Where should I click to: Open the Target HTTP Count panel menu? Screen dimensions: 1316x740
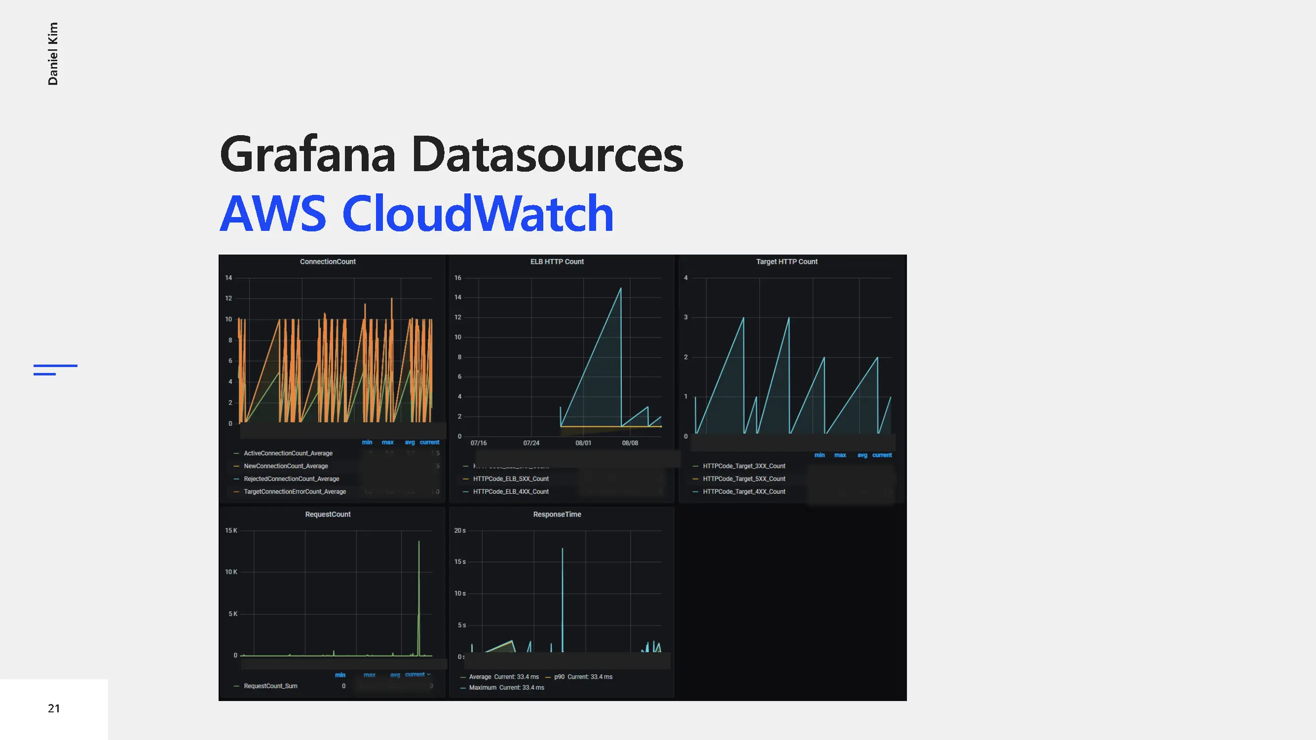786,261
